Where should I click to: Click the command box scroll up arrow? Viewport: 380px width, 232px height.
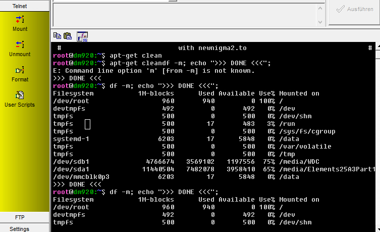(320, 8)
